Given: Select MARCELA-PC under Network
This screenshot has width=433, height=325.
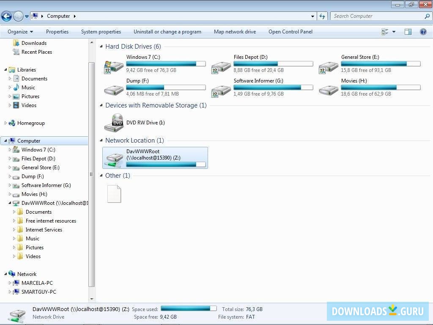Looking at the screenshot, I should (x=37, y=283).
